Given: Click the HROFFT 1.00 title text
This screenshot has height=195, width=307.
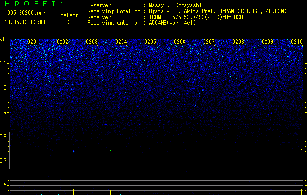Looking at the screenshot, I should pos(38,4).
